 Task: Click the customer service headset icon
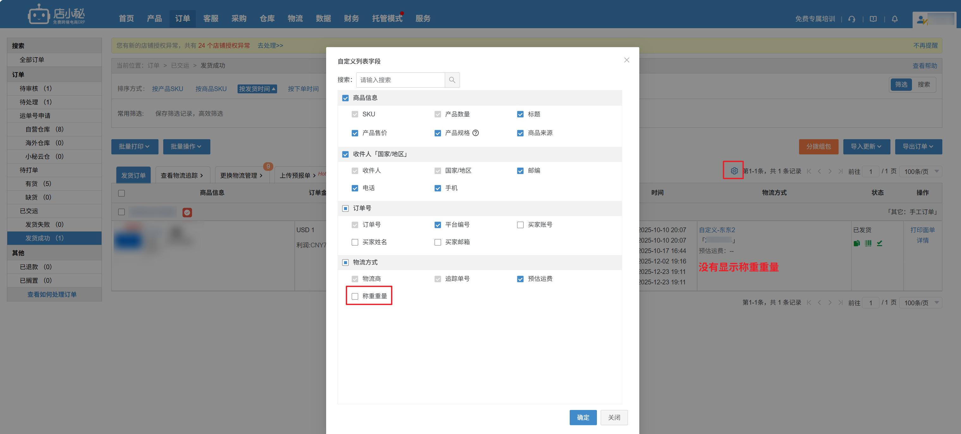tap(851, 19)
